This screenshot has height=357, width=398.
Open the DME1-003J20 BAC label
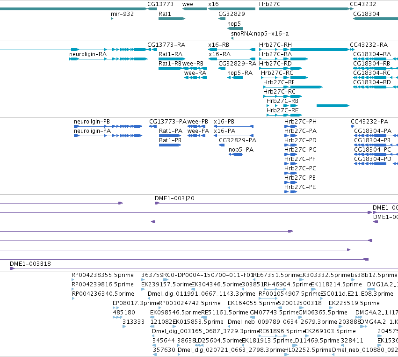[174, 198]
